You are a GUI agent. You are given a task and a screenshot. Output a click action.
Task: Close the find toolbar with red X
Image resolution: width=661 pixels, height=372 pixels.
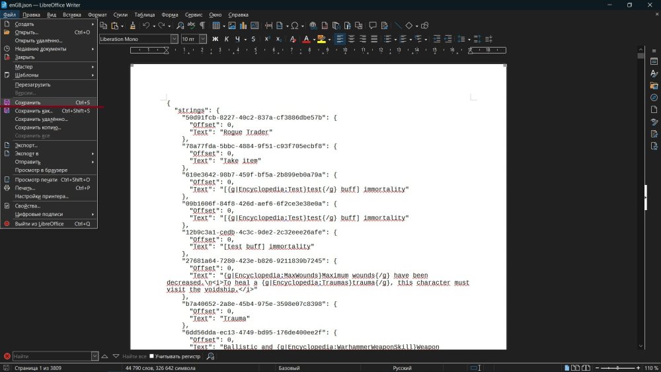[7, 356]
